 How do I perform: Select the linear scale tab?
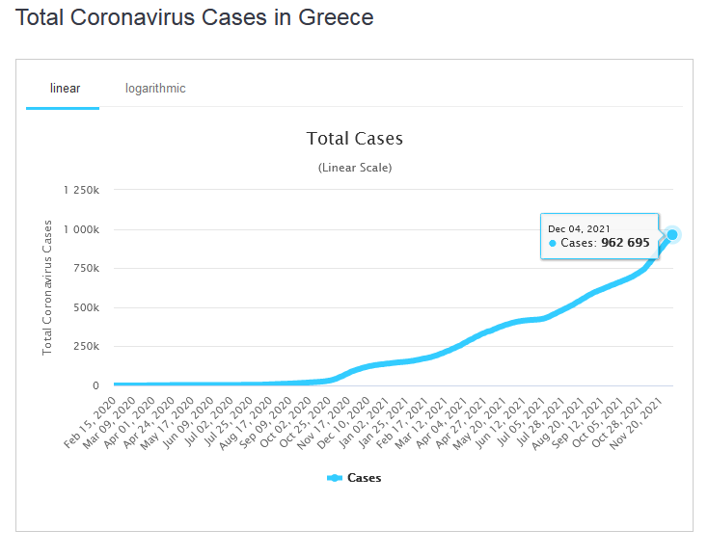(65, 89)
